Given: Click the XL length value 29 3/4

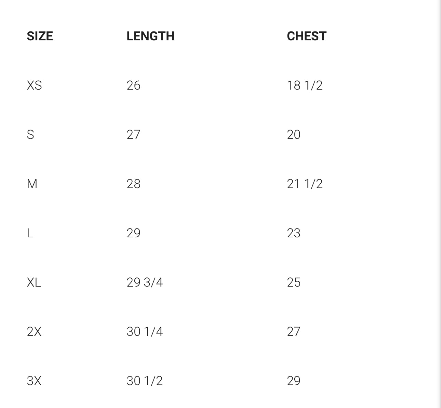Looking at the screenshot, I should (x=145, y=282).
